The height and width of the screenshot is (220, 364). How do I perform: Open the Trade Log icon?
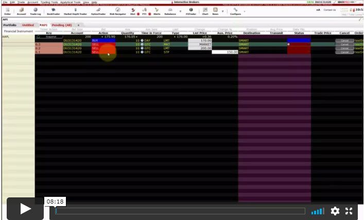coord(36,11)
